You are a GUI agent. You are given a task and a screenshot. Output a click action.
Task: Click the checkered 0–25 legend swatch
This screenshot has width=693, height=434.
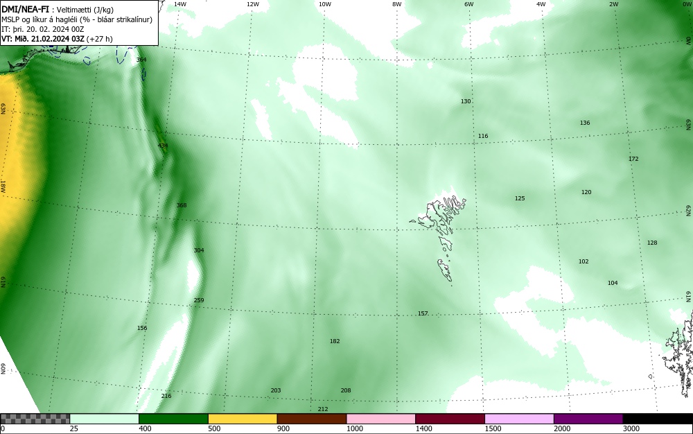[35, 419]
